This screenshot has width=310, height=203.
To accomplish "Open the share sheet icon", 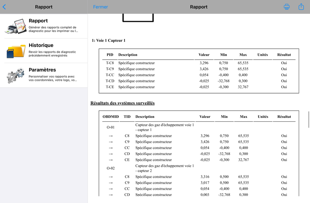I will pyautogui.click(x=301, y=7).
